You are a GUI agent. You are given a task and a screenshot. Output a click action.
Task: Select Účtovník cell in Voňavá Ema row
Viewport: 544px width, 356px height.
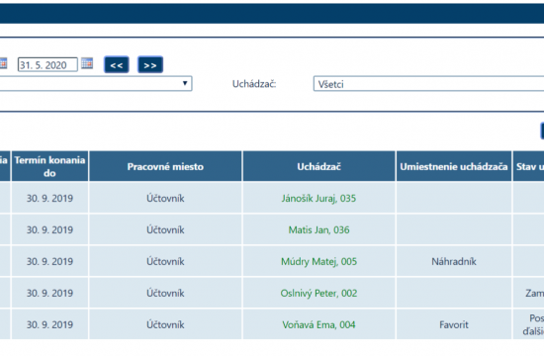(x=165, y=324)
